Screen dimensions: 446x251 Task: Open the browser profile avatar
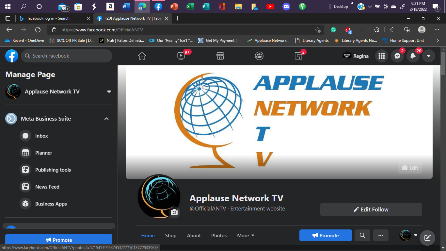[422, 30]
